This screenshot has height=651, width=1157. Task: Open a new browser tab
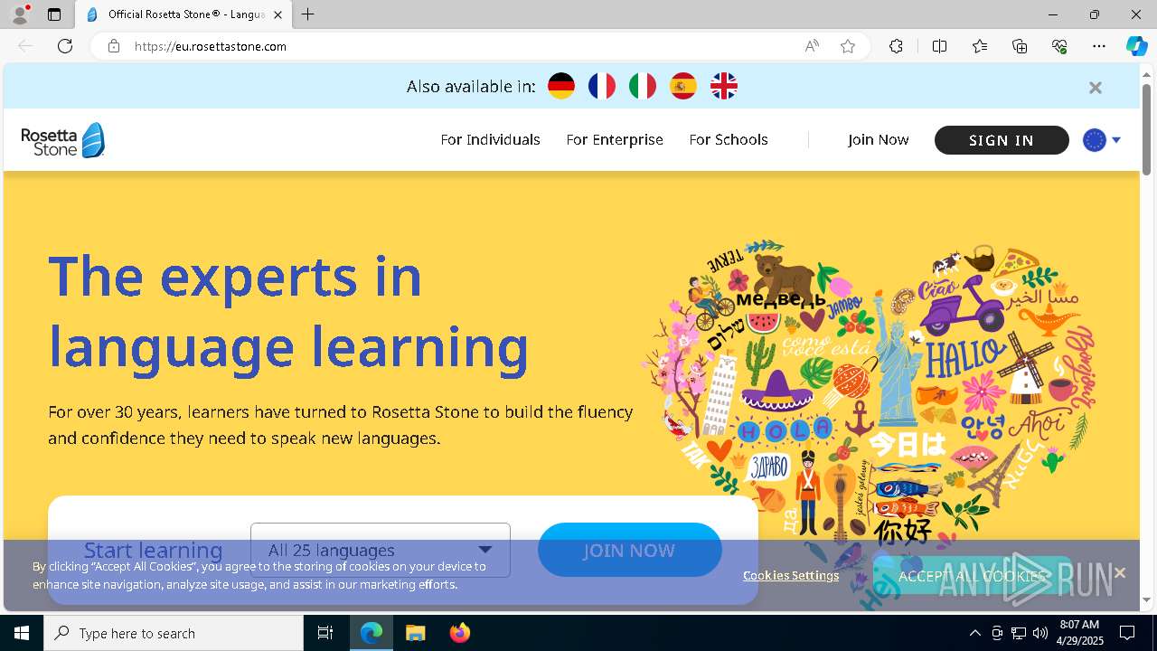click(308, 14)
